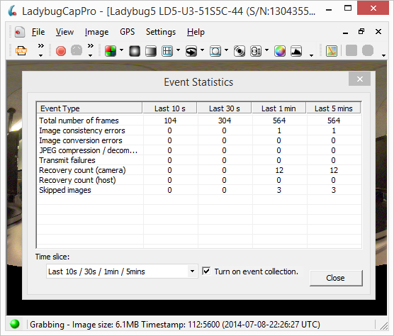Viewport: 394px width, 336px height.
Task: Click the Close button in dialog
Action: (336, 278)
